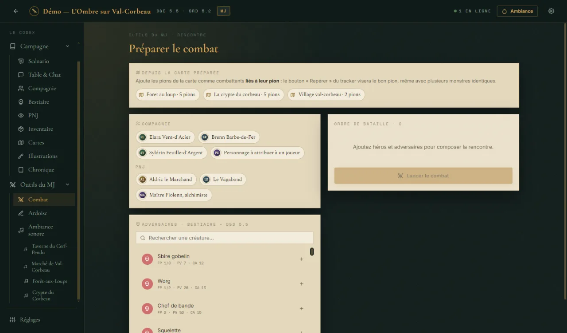
Task: Click the Cartes map icon
Action: (x=21, y=142)
